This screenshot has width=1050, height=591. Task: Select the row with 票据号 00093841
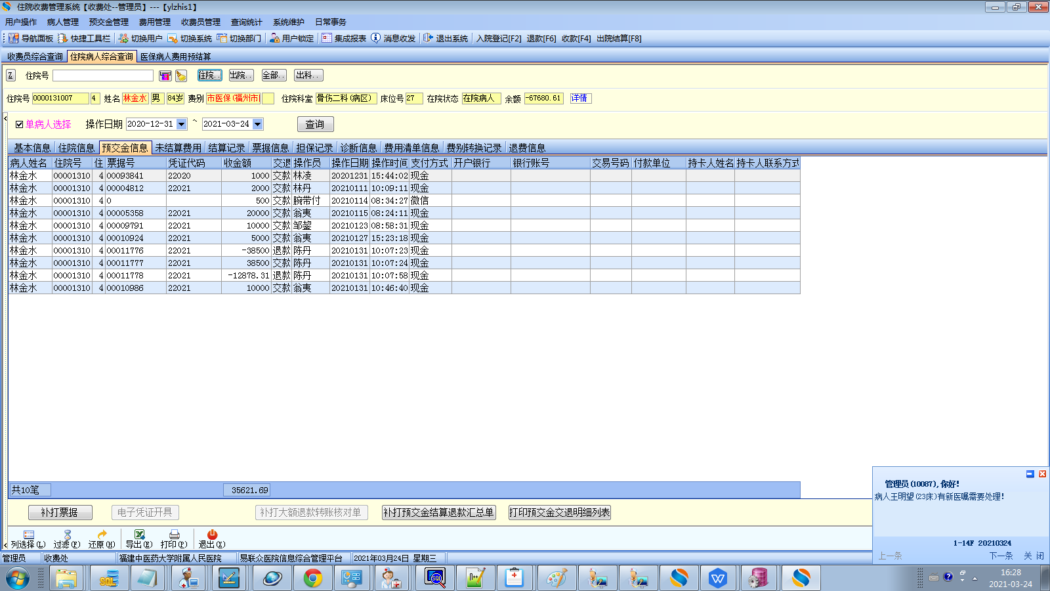404,176
